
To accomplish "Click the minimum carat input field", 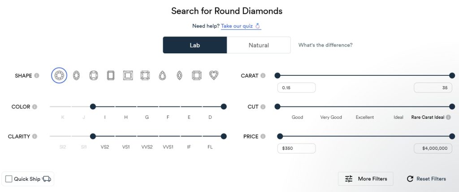I will click(x=296, y=88).
